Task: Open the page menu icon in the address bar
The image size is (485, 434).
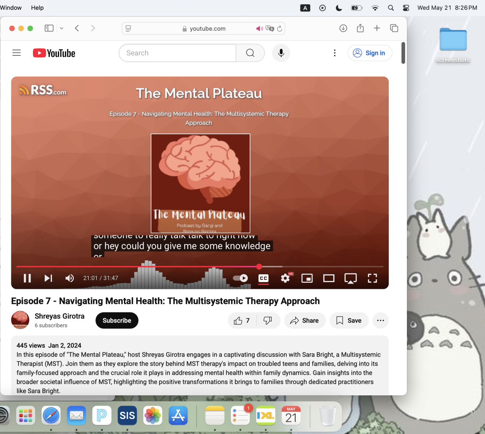Action: click(x=128, y=28)
